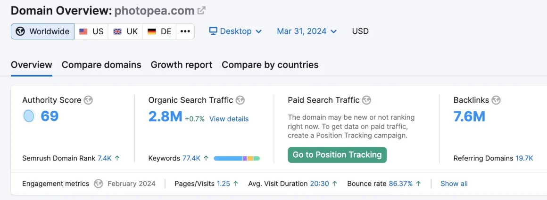The image size is (547, 200).
Task: Select the US region button
Action: pyautogui.click(x=91, y=31)
